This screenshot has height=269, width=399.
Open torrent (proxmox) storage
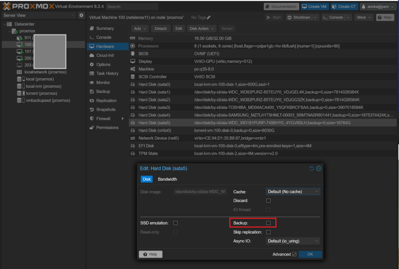41,93
